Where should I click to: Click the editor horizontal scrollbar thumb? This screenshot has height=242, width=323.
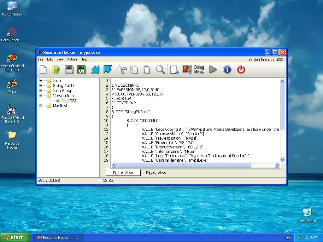pos(184,165)
